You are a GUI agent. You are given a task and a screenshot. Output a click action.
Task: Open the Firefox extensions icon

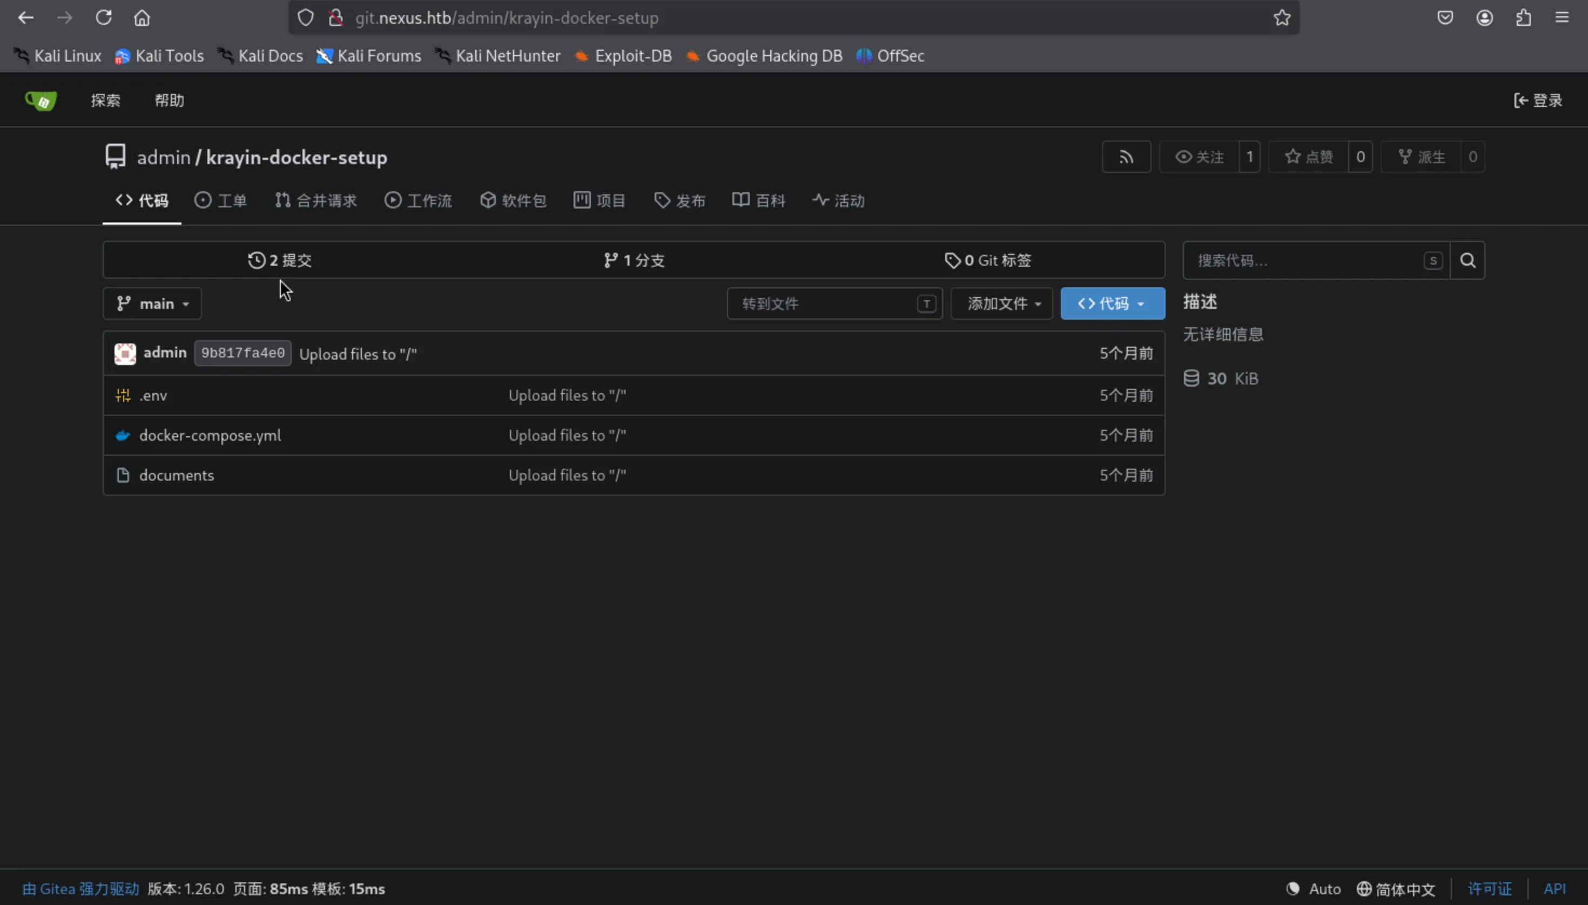pos(1523,17)
